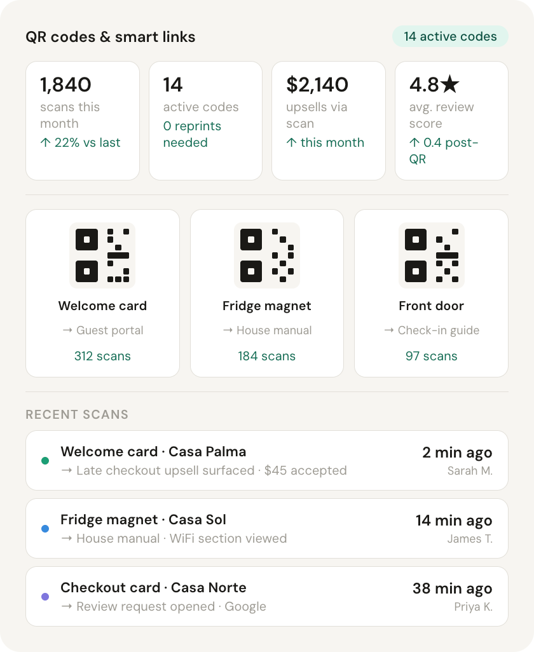
Task: Click the 312 scans count
Action: 102,356
